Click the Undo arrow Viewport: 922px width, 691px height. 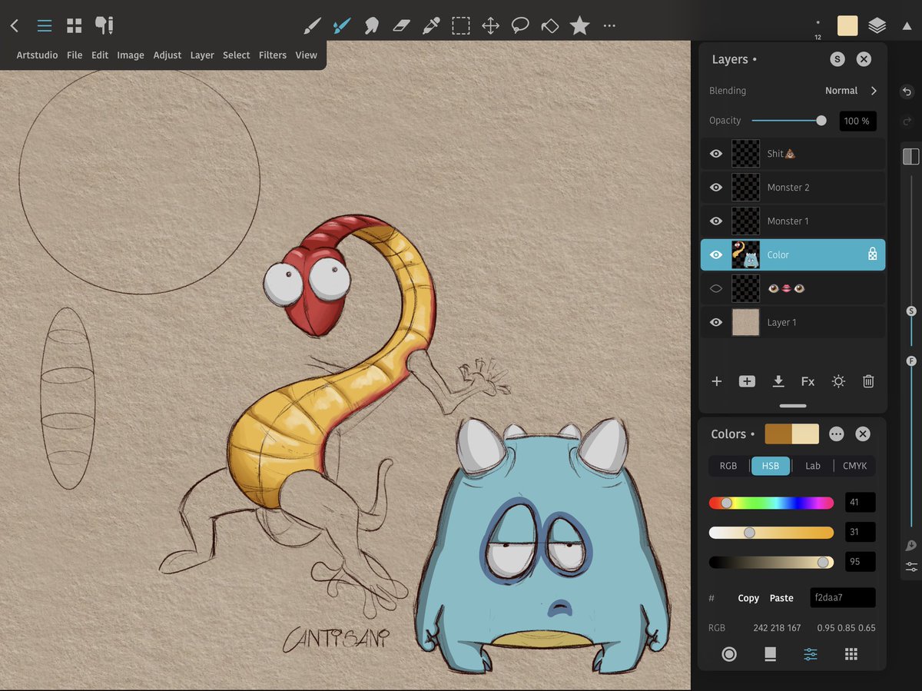[907, 92]
